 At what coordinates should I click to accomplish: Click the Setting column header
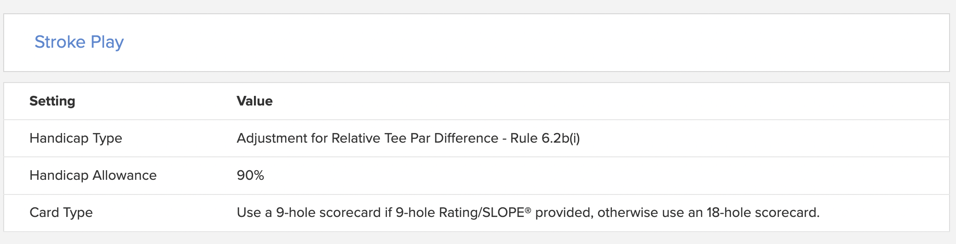coord(52,101)
